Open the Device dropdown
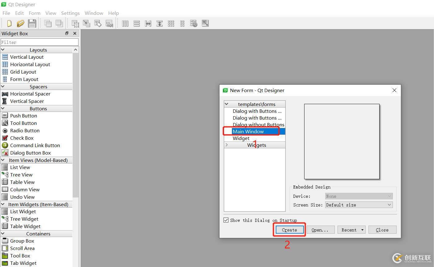This screenshot has height=267, width=434. click(359, 196)
